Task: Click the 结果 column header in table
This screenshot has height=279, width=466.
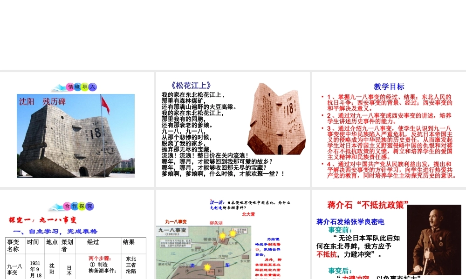Action: coord(129,242)
